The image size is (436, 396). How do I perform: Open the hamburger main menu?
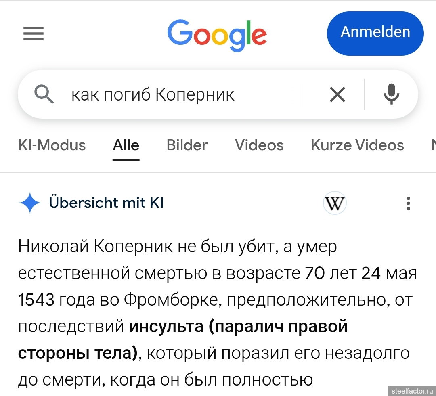tap(34, 34)
